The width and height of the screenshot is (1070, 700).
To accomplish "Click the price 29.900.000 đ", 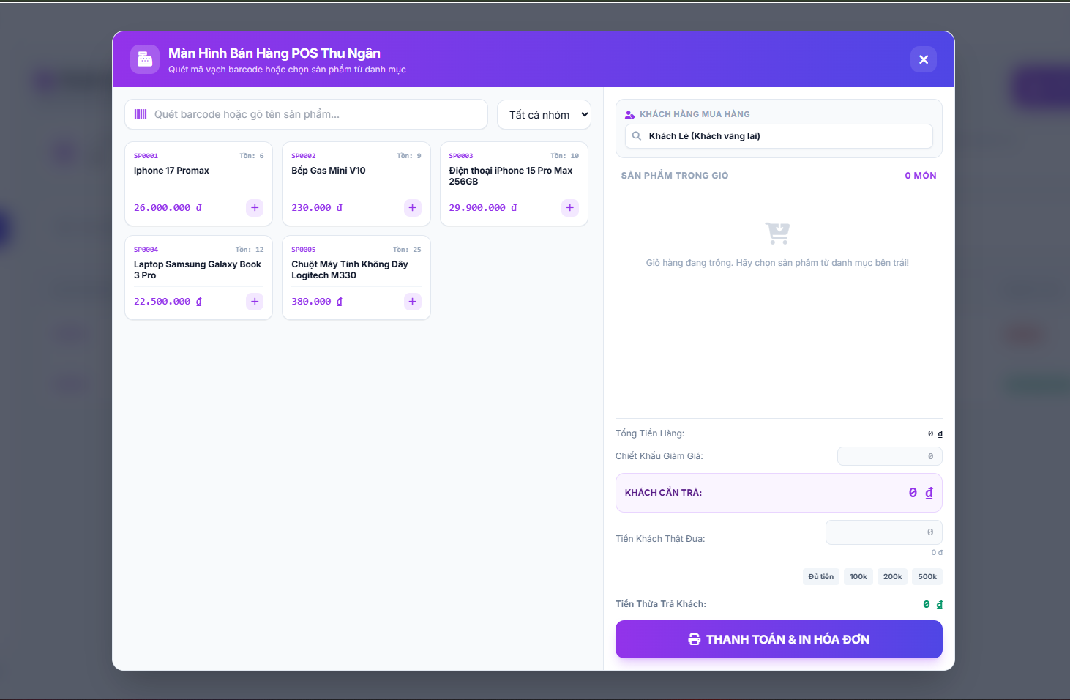I will coord(483,208).
